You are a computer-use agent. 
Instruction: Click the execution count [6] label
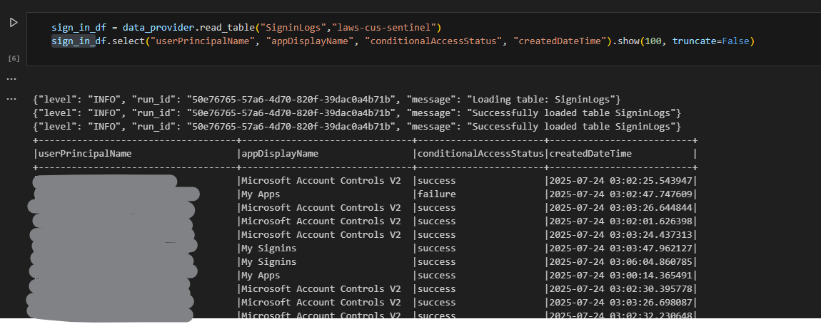(x=11, y=56)
